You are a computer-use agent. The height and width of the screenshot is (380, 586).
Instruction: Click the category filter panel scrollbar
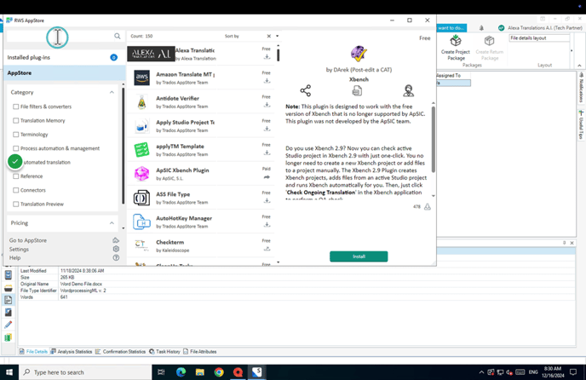point(123,146)
